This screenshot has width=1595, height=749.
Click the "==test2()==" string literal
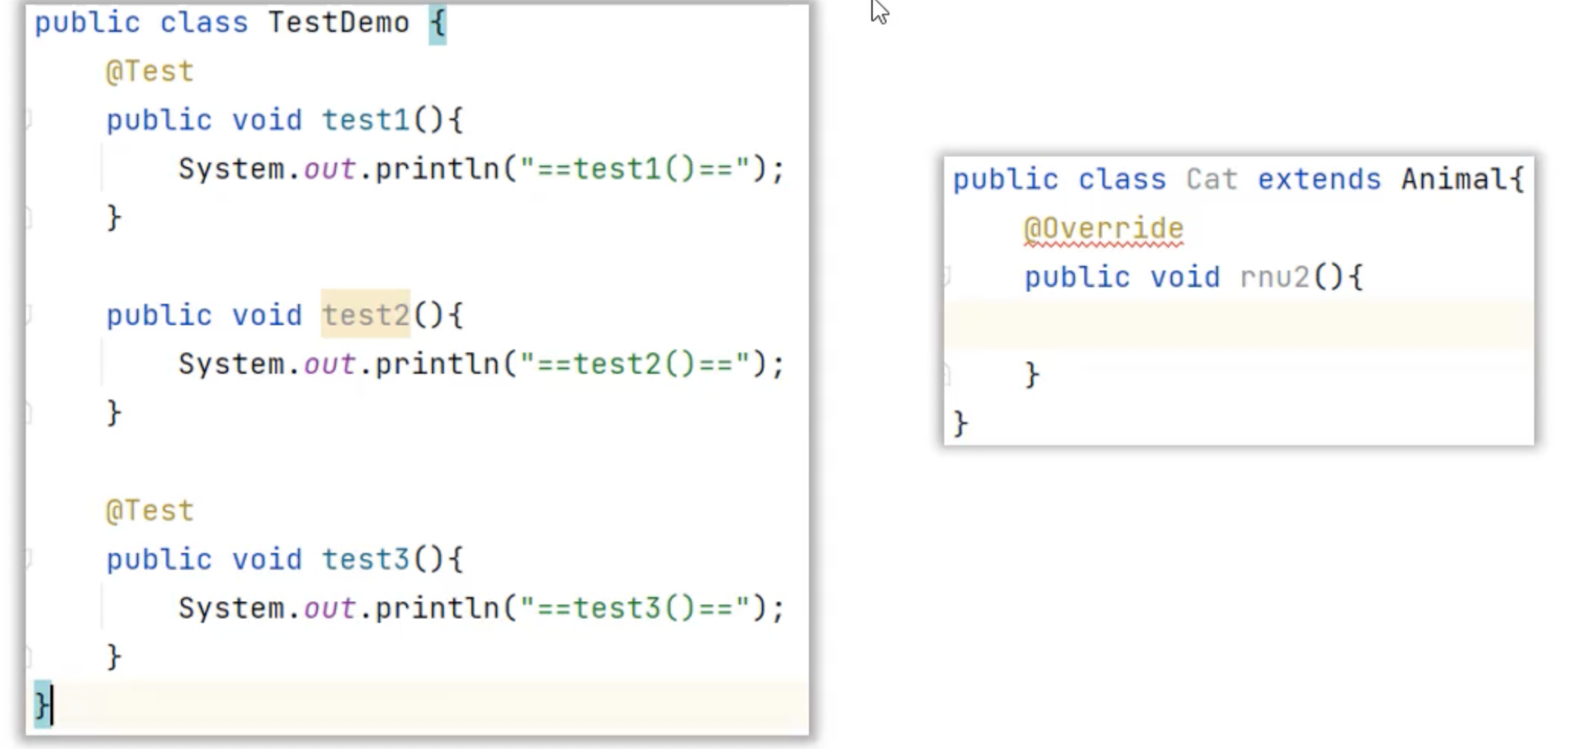pyautogui.click(x=635, y=364)
